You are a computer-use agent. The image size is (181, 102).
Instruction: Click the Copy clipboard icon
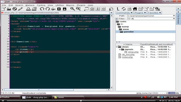coord(59,9)
